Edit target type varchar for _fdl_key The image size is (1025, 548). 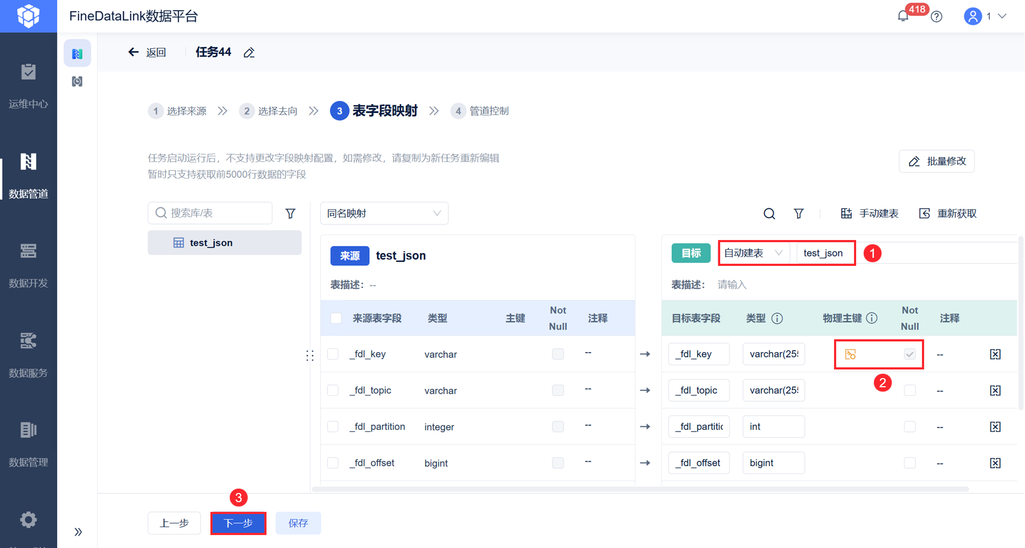(774, 354)
